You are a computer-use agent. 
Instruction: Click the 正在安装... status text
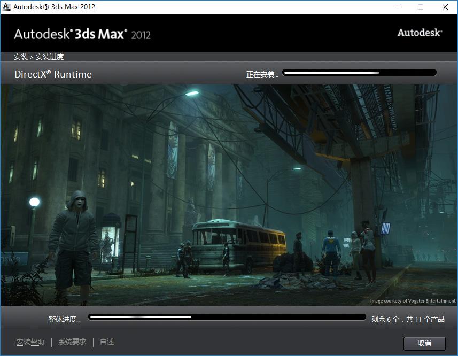click(262, 74)
